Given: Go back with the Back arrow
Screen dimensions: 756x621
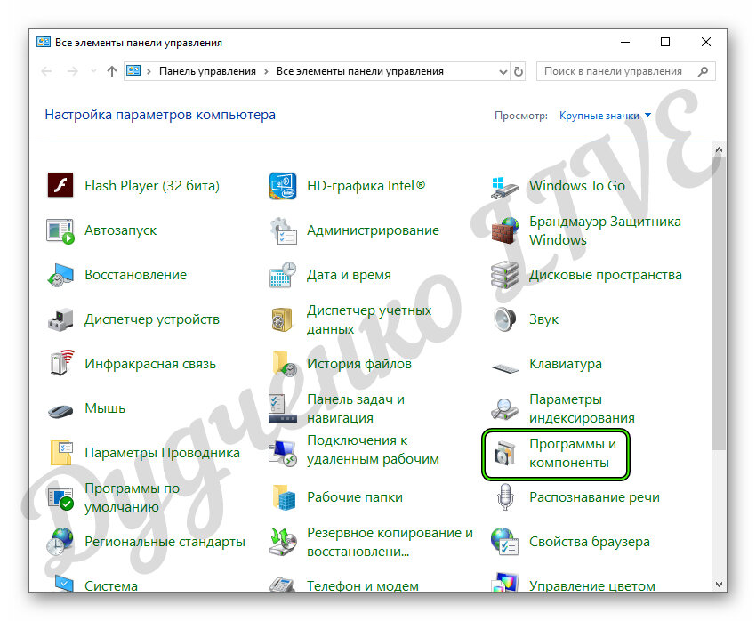Looking at the screenshot, I should click(x=47, y=71).
